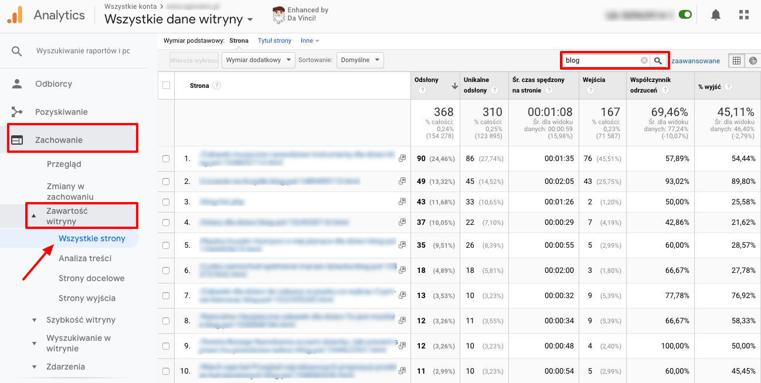Image resolution: width=761 pixels, height=383 pixels.
Task: Check the select-all rows checkbox
Action: 166,86
